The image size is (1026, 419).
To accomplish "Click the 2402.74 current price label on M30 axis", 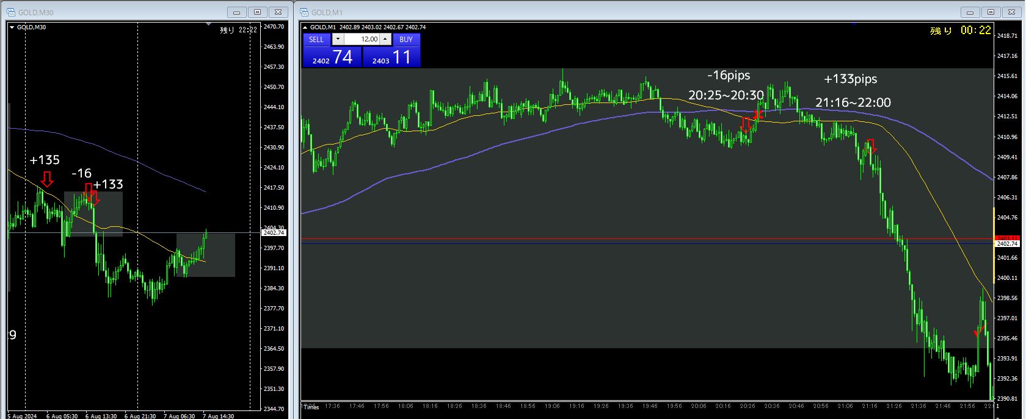I will [x=274, y=232].
